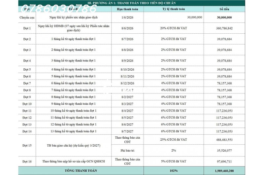Select the 'Đợt 1' row label

27,28
